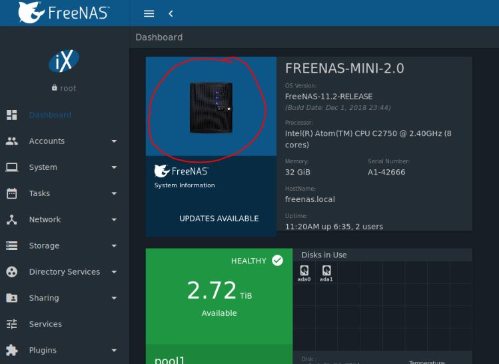Open the Accounts menu item
This screenshot has width=499, height=364.
click(47, 141)
